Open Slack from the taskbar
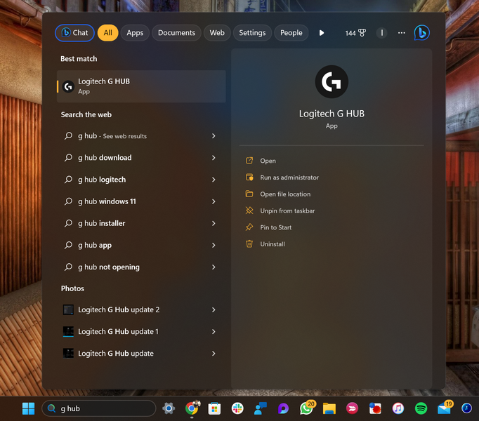 237,408
